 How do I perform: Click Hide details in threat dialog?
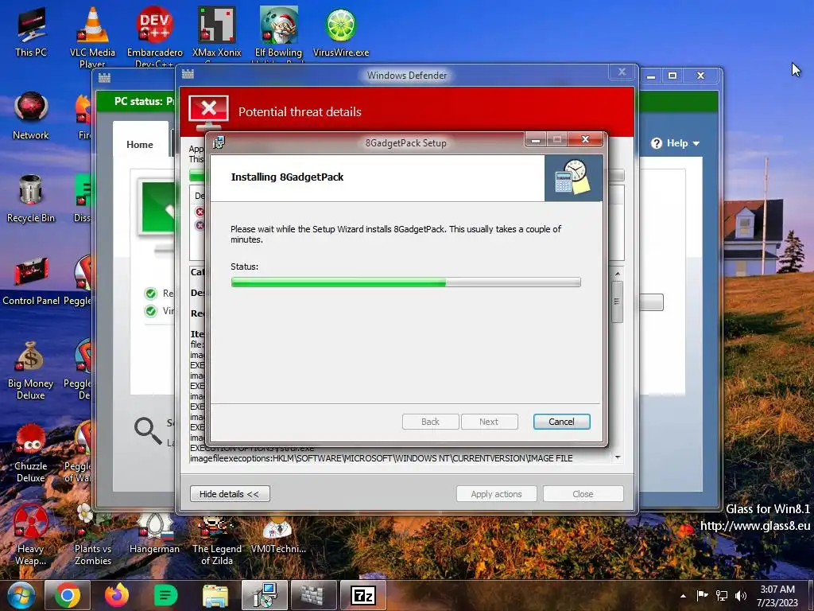pyautogui.click(x=230, y=493)
